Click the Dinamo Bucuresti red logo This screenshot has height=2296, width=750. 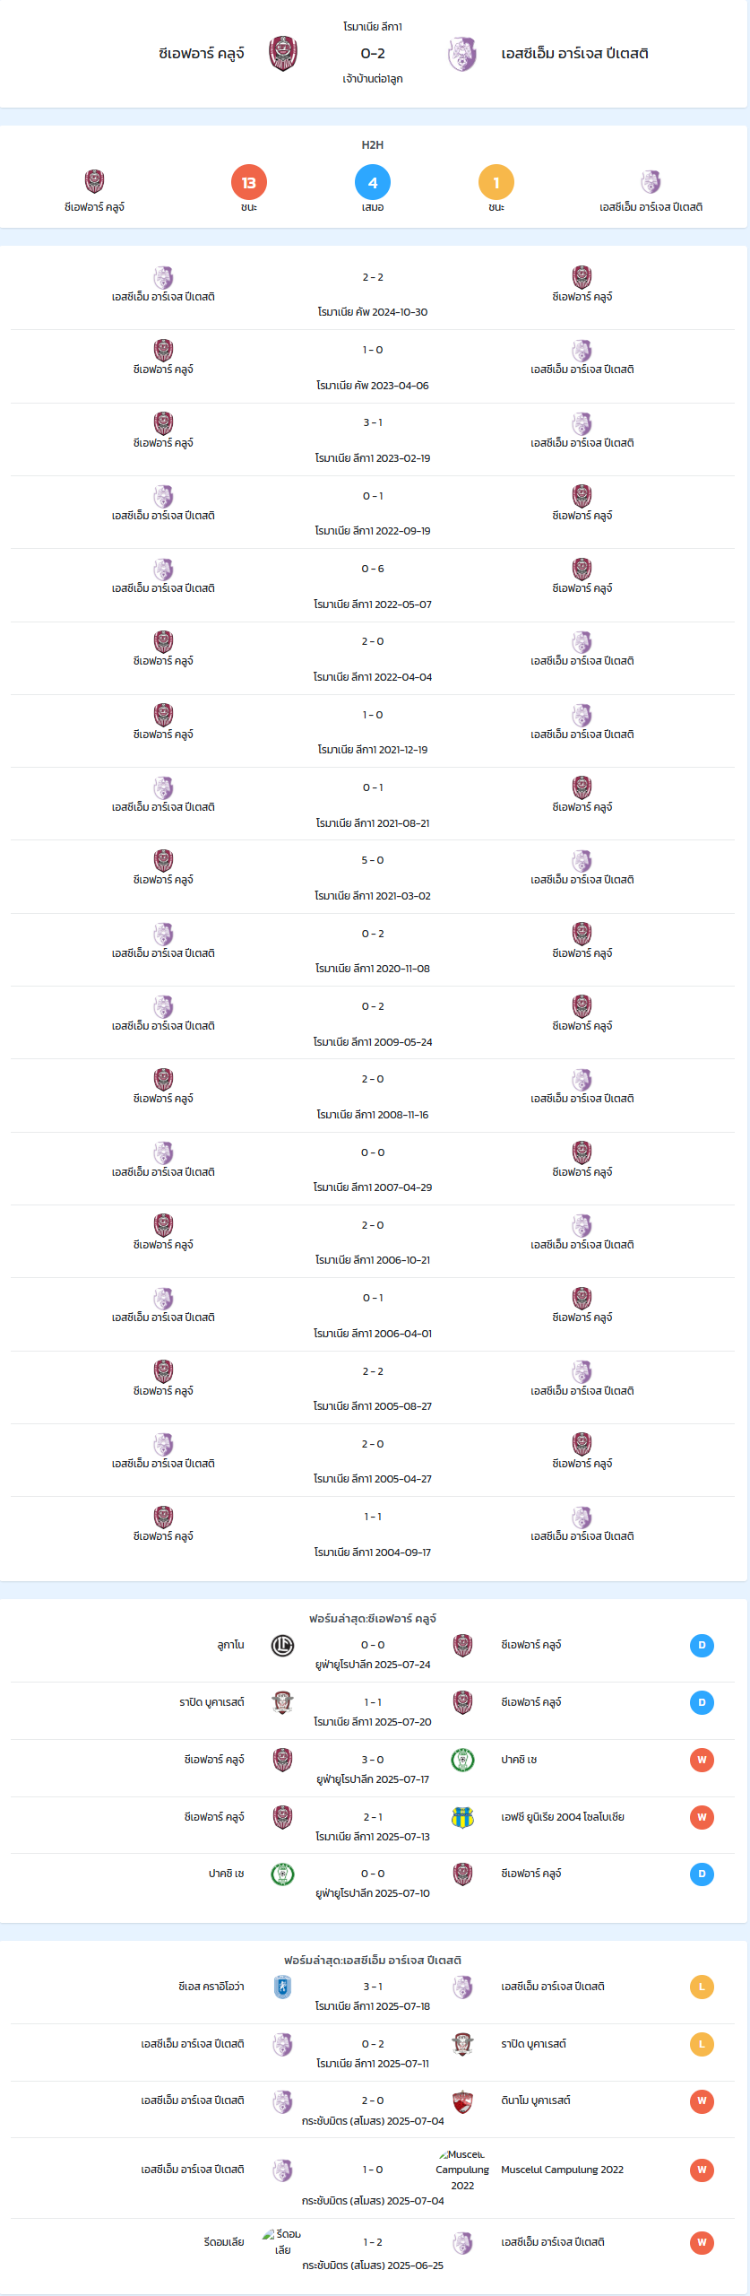pyautogui.click(x=462, y=2100)
